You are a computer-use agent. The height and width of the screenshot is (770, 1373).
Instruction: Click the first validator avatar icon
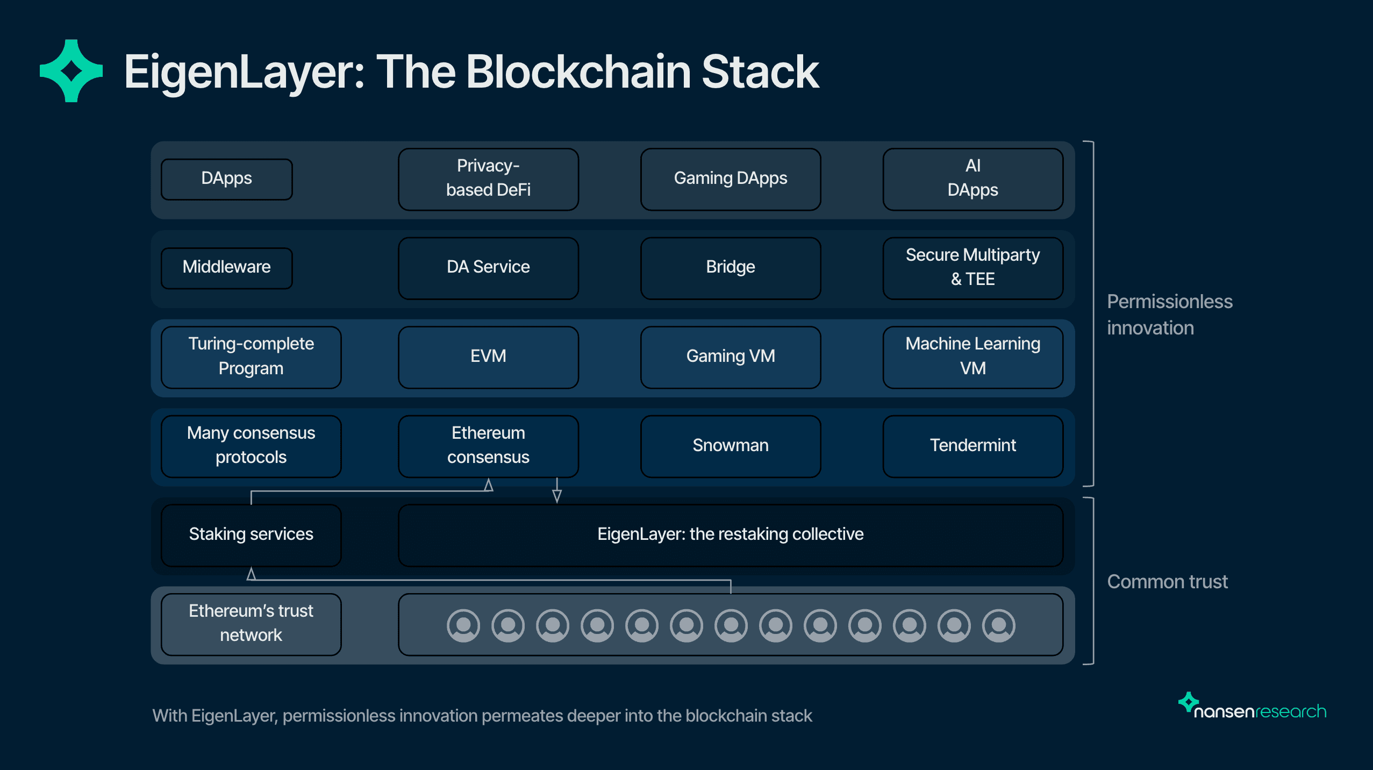463,625
